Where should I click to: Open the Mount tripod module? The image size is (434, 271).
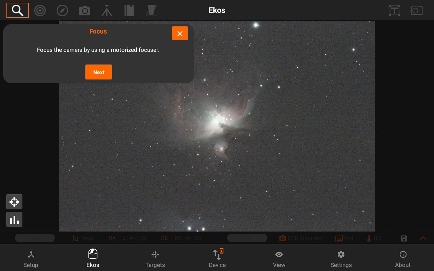tap(107, 11)
